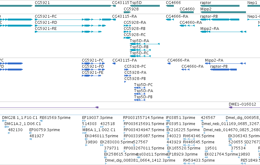Viewport: 260px width, 165px height.
Task: Click protein Mipp2-PA
Action: point(214,60)
